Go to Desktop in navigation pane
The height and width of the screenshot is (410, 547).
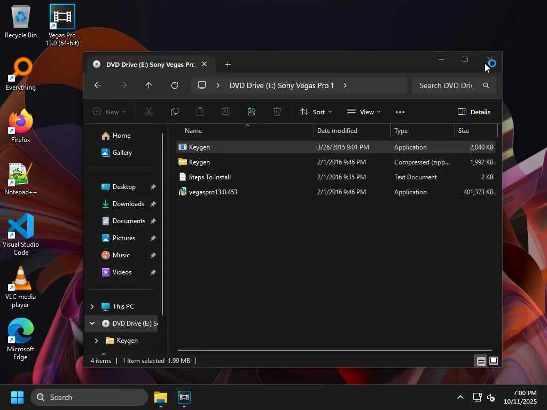coord(124,187)
